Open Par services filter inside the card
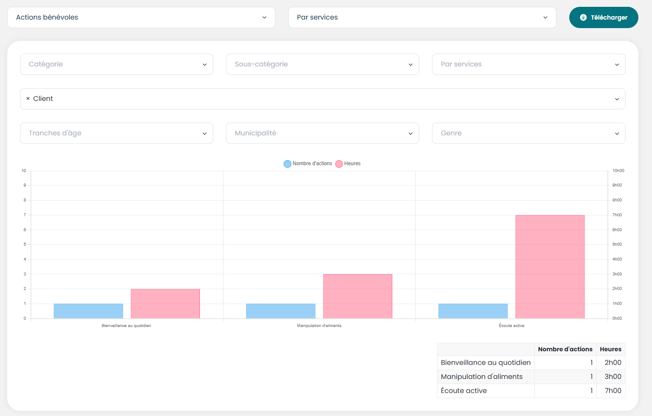Screen dimensions: 652x416 (528, 64)
